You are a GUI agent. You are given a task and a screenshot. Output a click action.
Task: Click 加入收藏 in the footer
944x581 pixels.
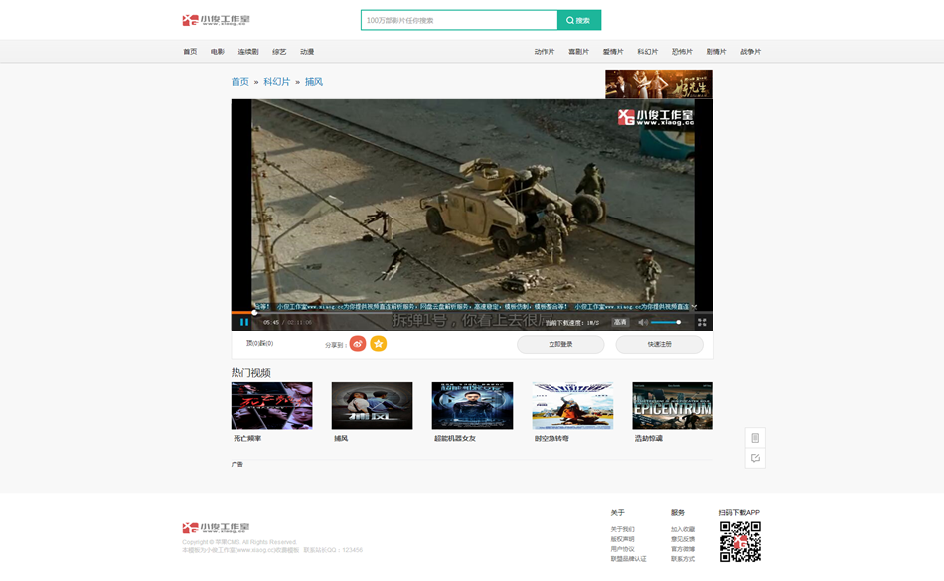pos(683,530)
